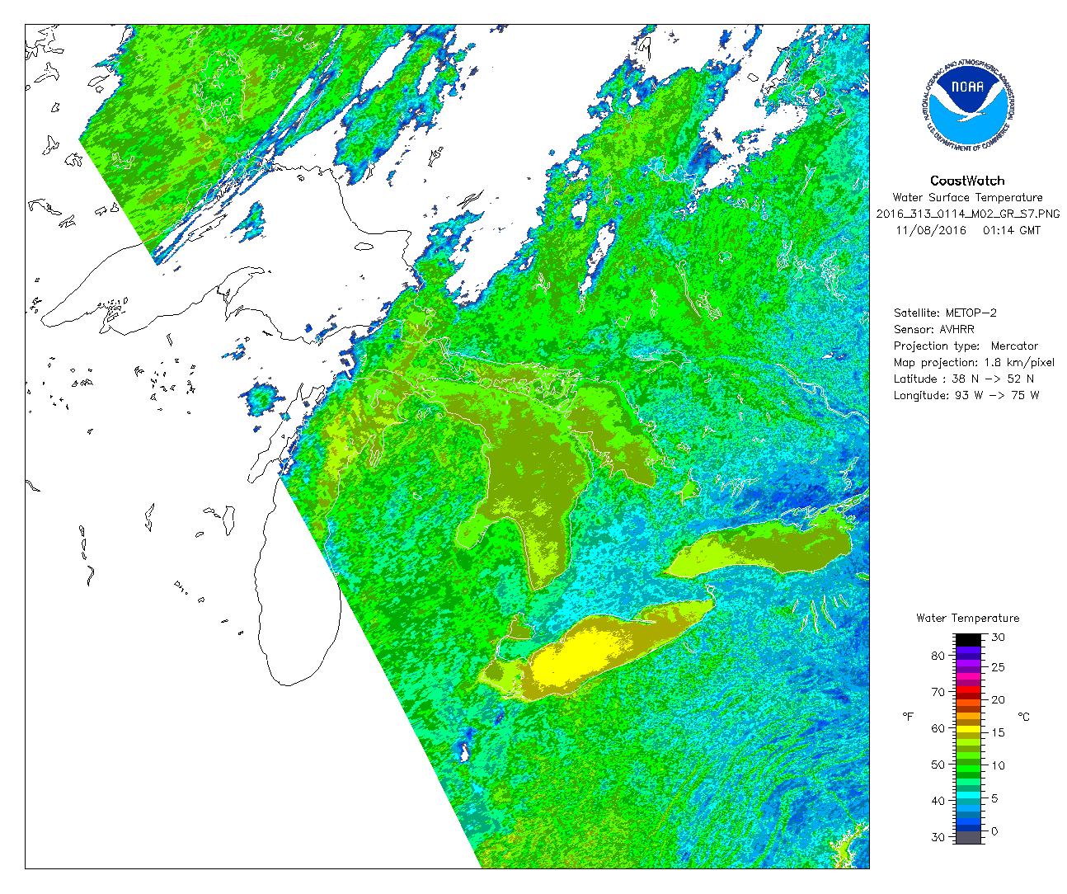
Task: Click the 0 Celsius tick label
Action: 994,831
